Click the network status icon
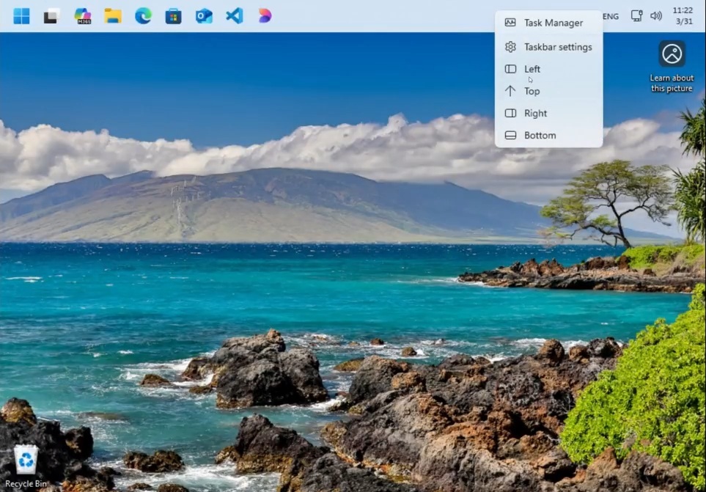The height and width of the screenshot is (492, 706). pos(635,15)
